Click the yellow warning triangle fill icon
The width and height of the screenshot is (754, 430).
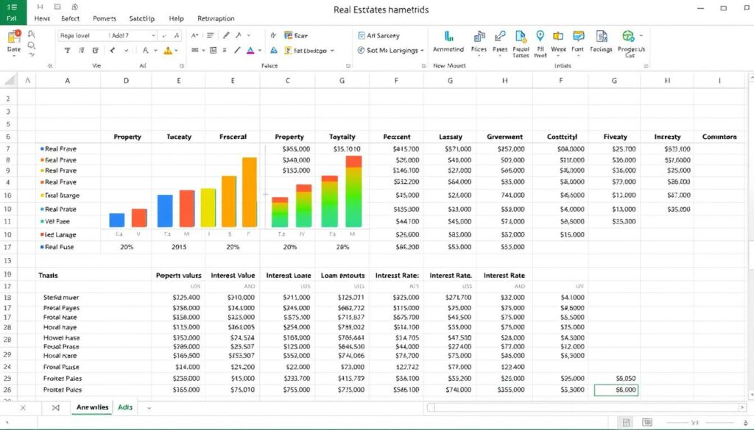[168, 51]
